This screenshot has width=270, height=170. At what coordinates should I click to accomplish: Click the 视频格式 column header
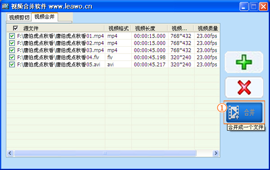(118, 28)
